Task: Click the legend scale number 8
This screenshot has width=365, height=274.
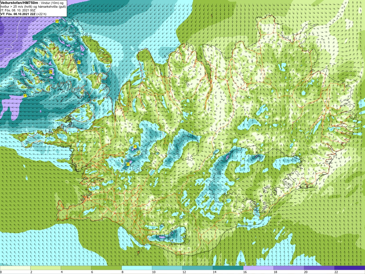Action: coord(123,272)
